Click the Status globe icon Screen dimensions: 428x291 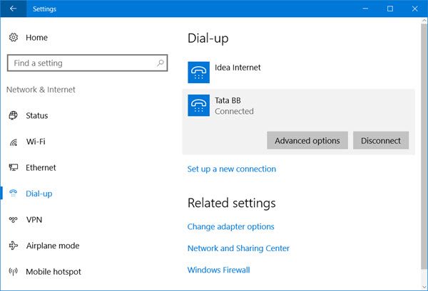14,115
